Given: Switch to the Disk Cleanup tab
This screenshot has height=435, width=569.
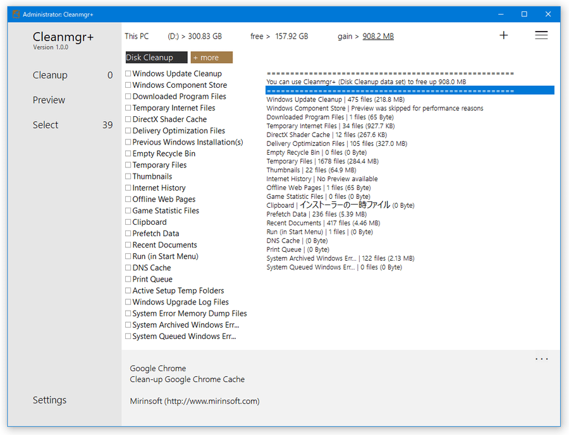Looking at the screenshot, I should (x=156, y=57).
